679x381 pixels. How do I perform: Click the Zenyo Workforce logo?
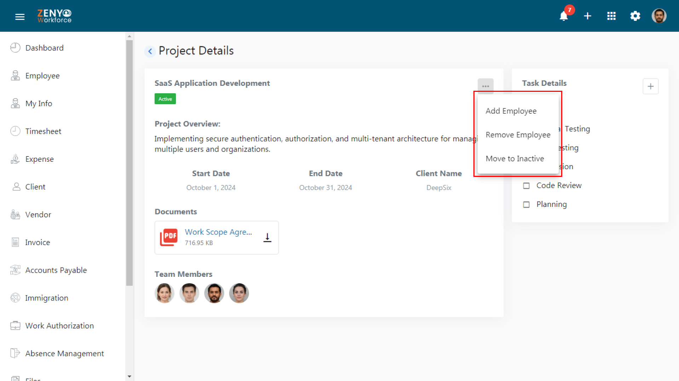tap(54, 16)
